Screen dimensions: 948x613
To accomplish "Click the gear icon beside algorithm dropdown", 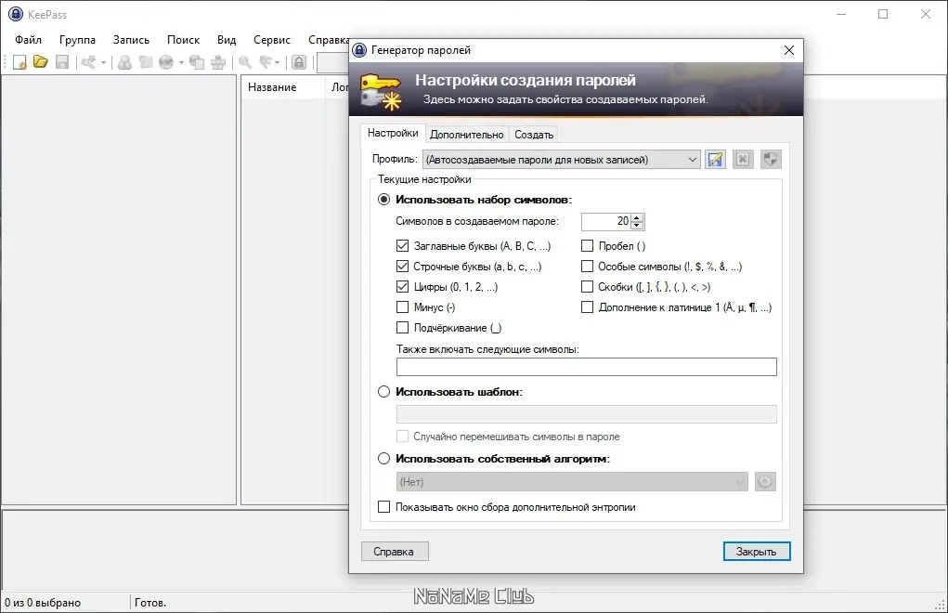I will [765, 482].
